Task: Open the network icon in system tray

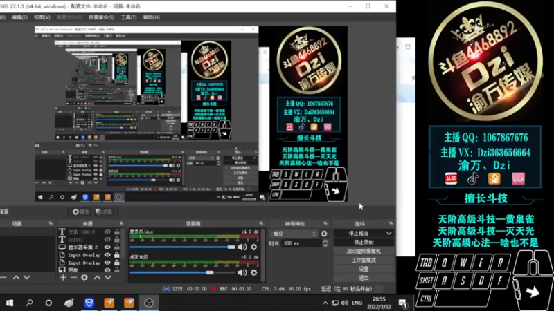Action: click(335, 303)
